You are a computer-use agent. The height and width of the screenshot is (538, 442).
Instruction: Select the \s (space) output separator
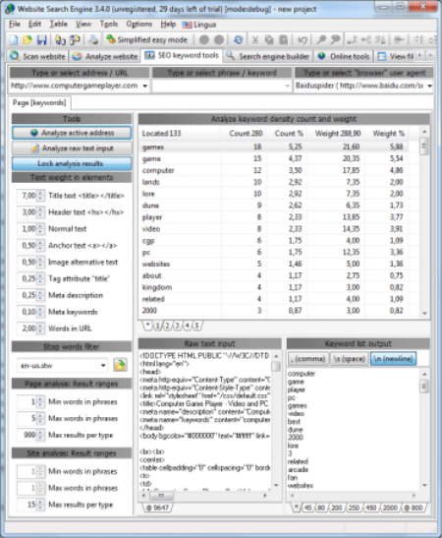tap(349, 359)
